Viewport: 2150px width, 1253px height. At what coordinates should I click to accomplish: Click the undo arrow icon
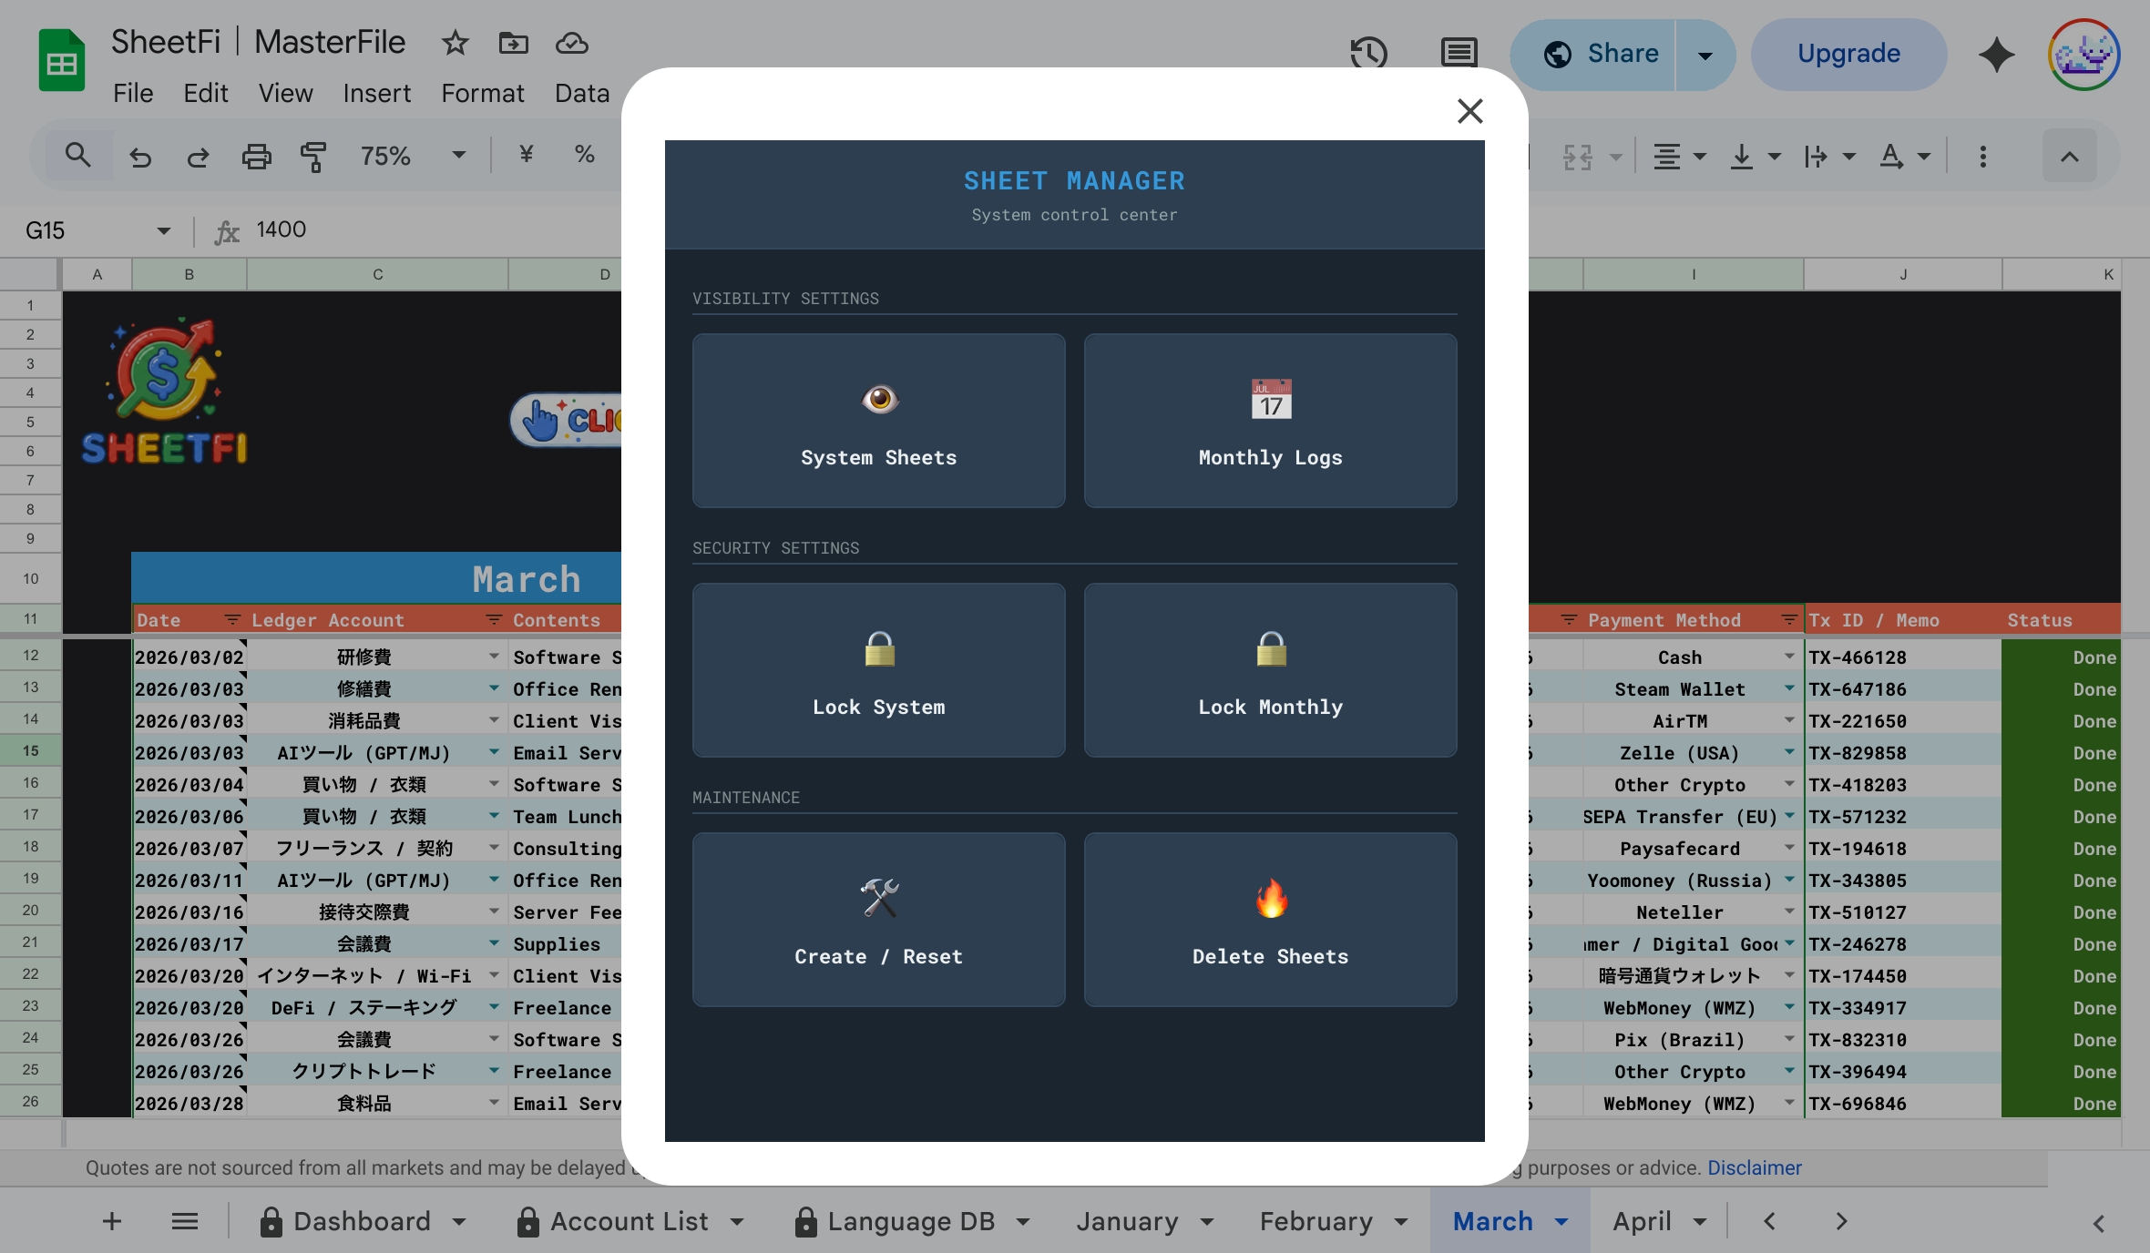(x=140, y=157)
